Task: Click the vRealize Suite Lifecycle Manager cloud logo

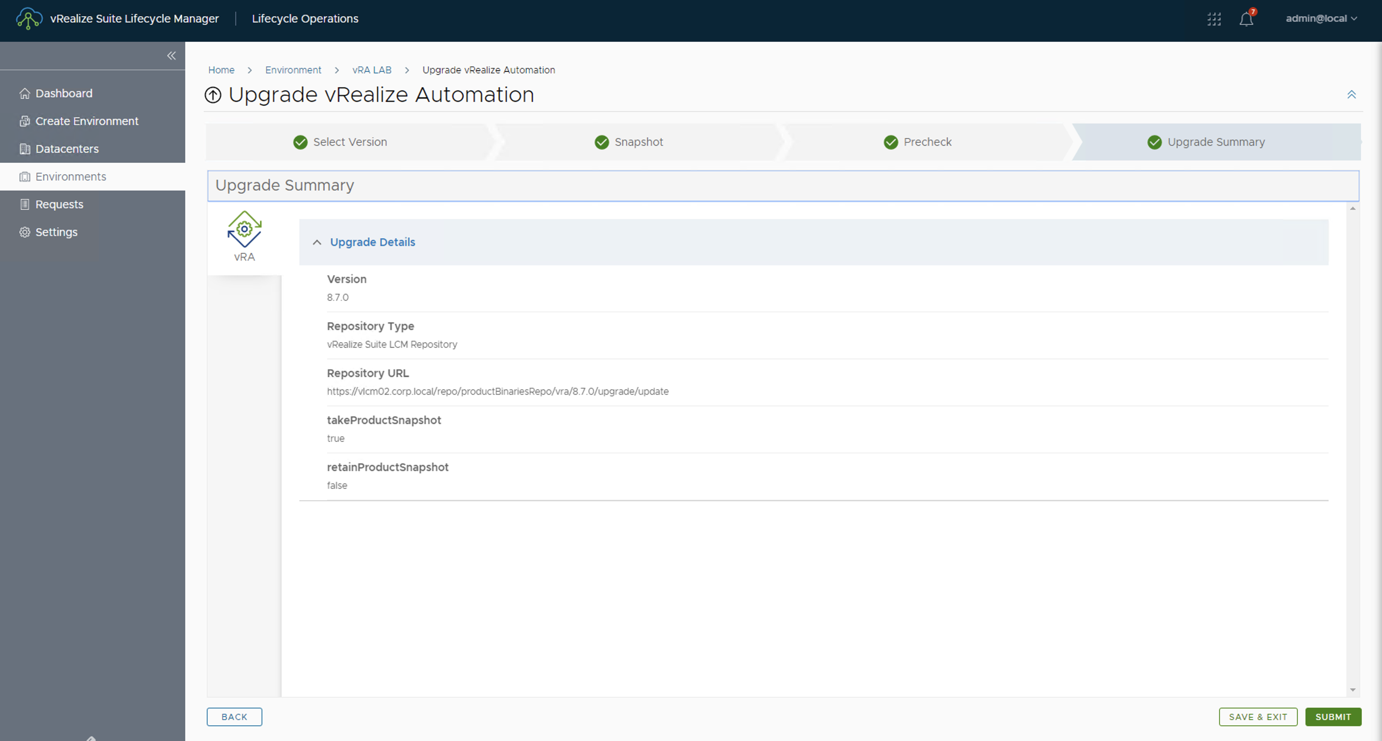Action: tap(29, 19)
